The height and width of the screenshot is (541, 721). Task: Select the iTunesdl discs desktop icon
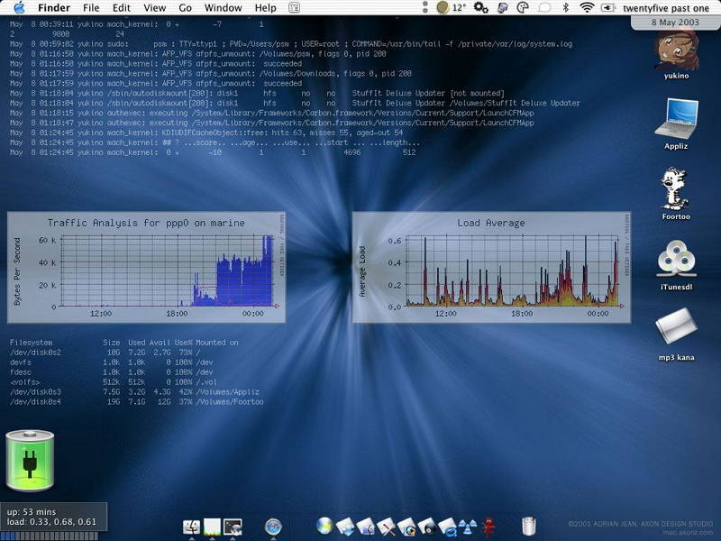pos(676,264)
